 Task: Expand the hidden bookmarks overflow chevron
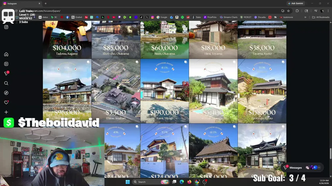[305, 17]
